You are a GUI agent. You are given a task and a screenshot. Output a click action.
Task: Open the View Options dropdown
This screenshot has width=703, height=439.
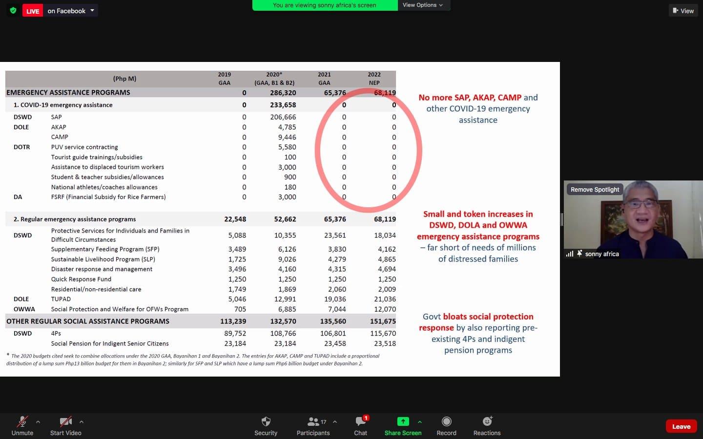423,5
